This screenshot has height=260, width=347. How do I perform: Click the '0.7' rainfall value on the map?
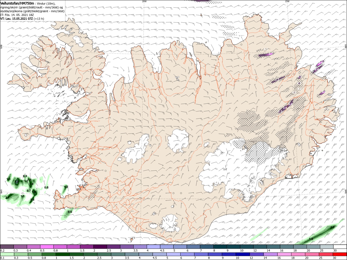click(29, 191)
